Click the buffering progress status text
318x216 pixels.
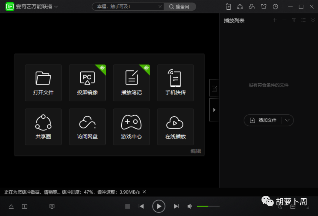[x=72, y=192]
